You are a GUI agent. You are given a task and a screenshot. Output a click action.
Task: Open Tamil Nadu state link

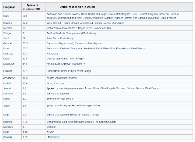(53, 38)
